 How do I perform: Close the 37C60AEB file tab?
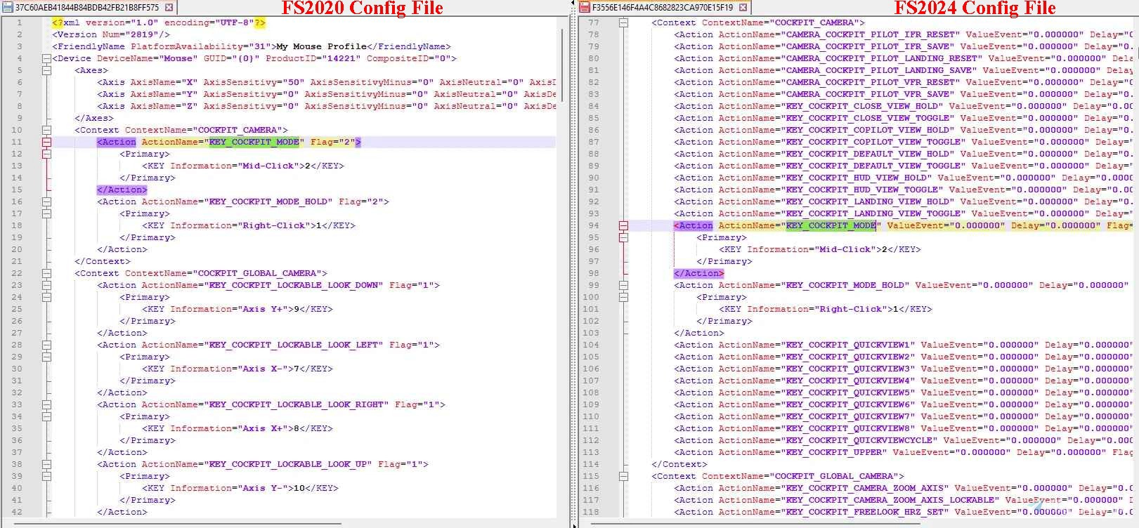point(169,8)
